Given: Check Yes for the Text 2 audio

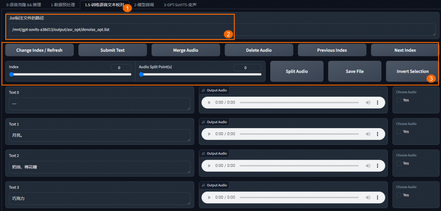Looking at the screenshot, I should tap(399, 163).
